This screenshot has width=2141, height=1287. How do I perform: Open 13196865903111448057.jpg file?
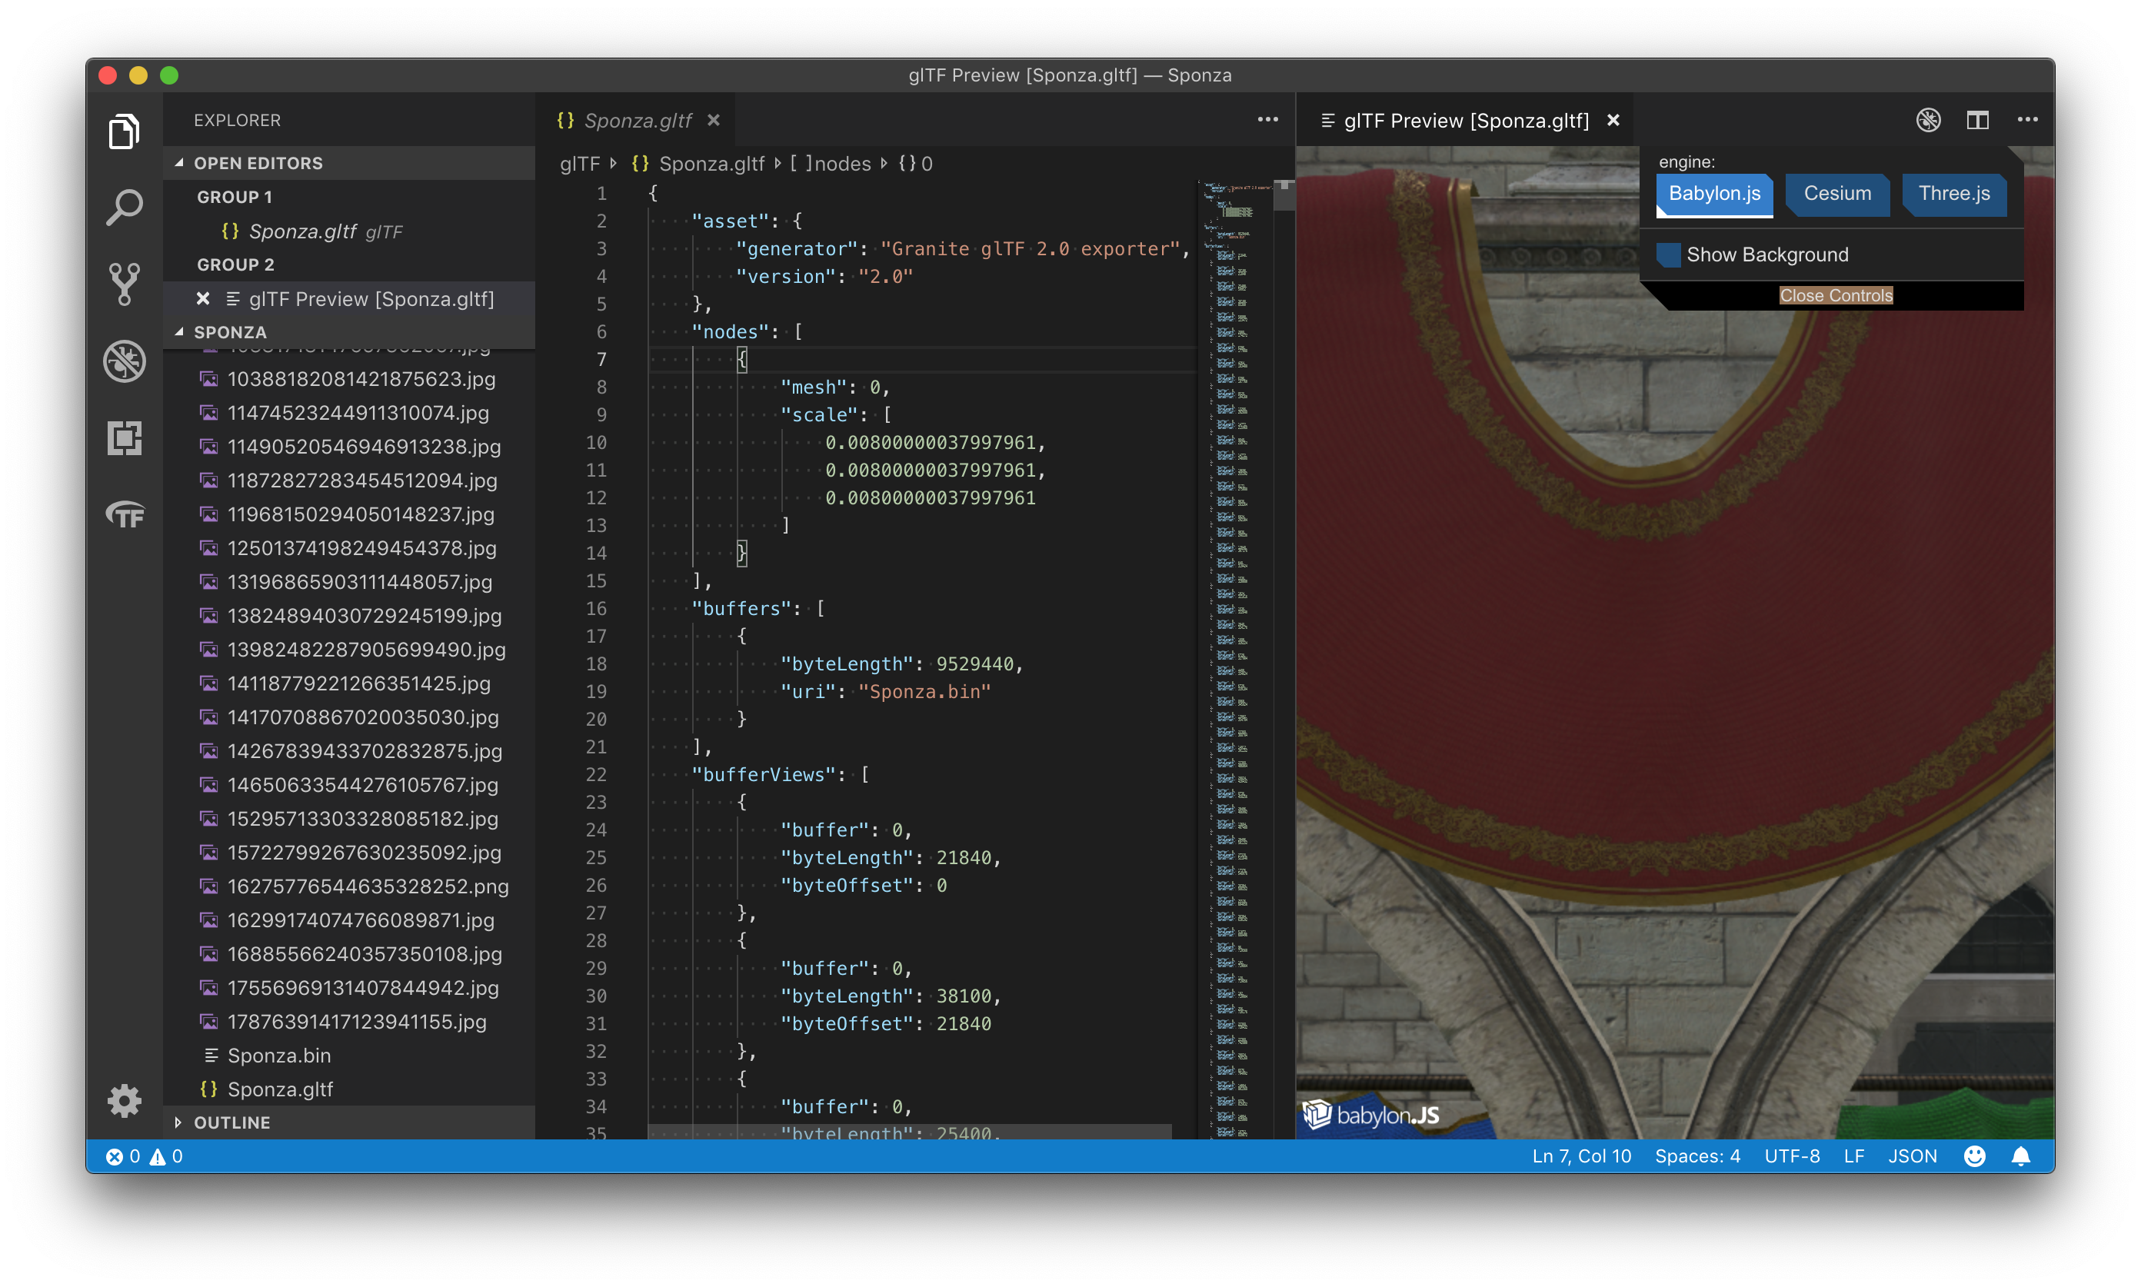[x=348, y=582]
